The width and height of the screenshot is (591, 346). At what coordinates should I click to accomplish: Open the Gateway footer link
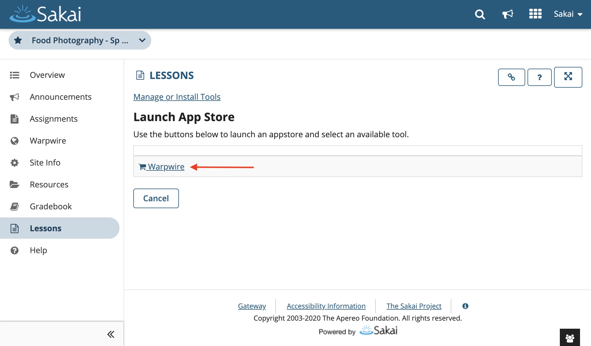(x=252, y=306)
